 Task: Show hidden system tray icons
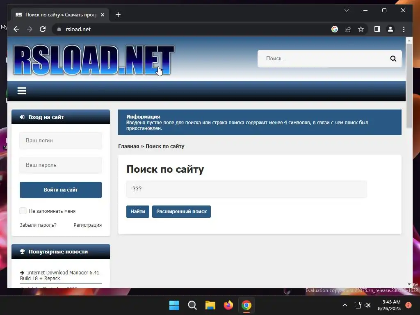345,305
